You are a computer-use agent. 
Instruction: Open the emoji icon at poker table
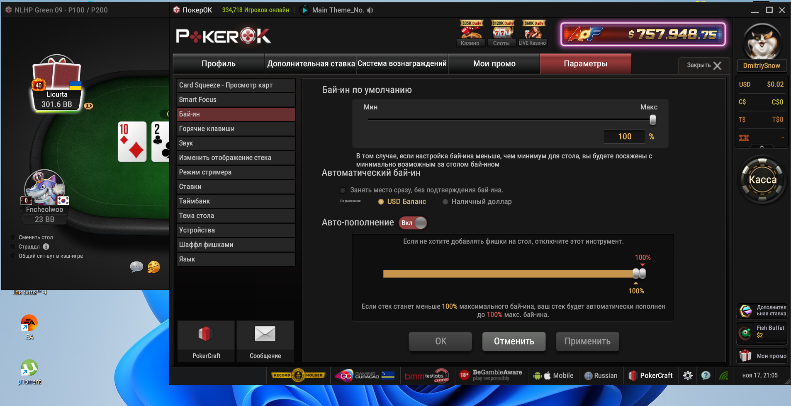(154, 267)
